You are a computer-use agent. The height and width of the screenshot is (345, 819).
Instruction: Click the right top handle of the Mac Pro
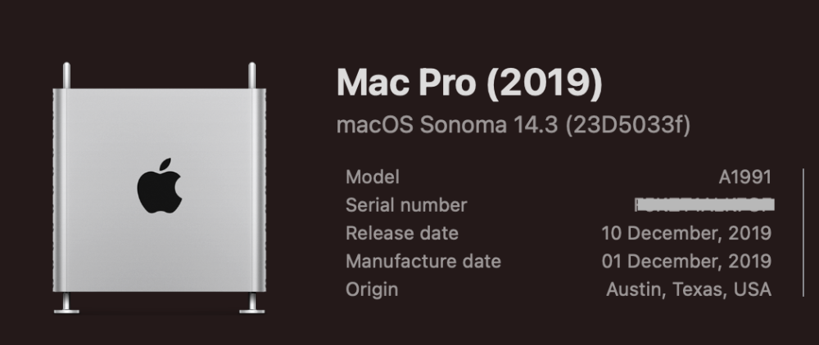[x=251, y=75]
